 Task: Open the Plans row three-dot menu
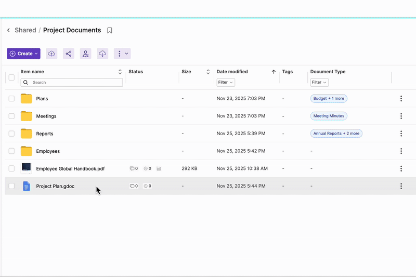tap(401, 99)
